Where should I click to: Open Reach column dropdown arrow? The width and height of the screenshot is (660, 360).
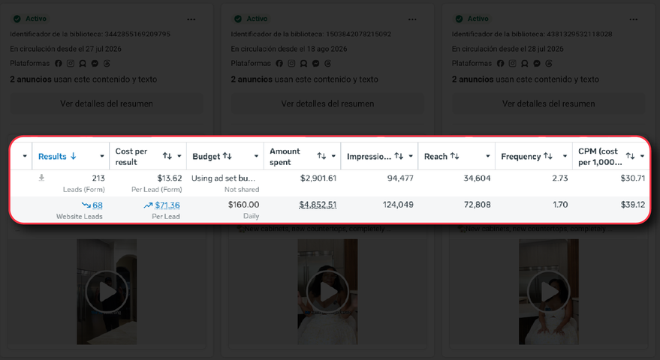click(x=488, y=156)
